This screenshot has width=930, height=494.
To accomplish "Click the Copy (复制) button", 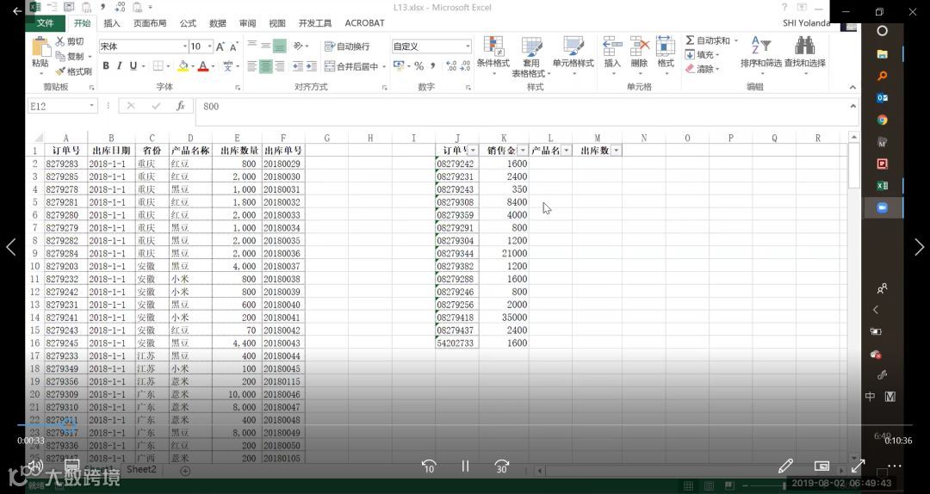I will coord(71,56).
